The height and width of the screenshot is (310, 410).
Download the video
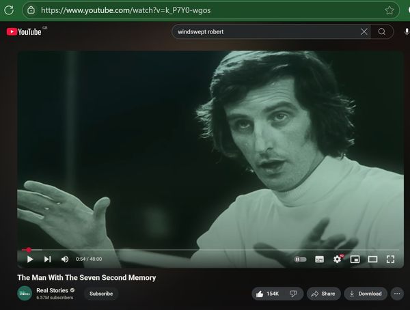click(366, 294)
